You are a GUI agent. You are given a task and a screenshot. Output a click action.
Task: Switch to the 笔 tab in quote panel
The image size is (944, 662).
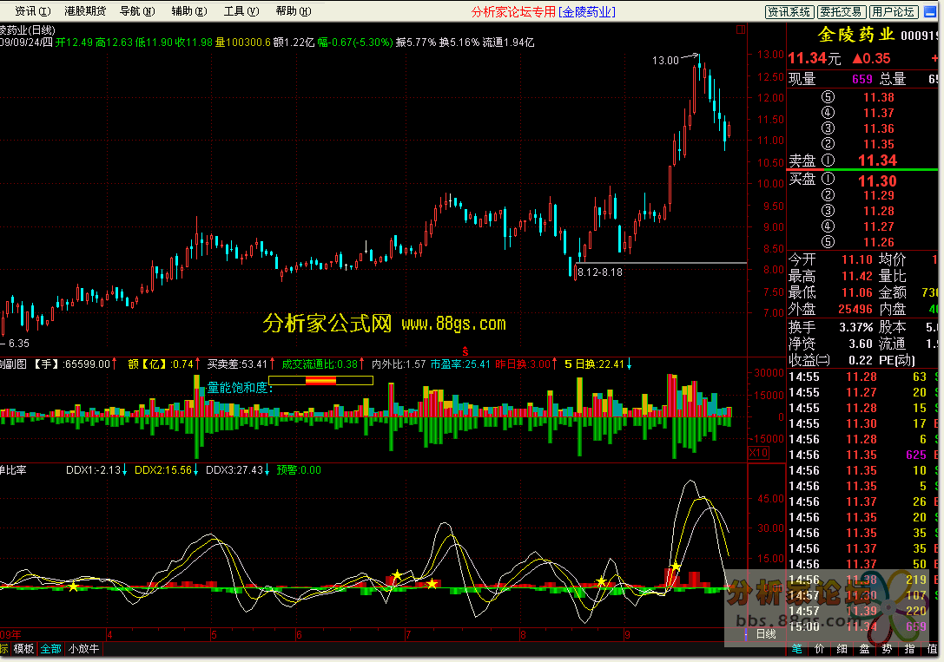click(796, 649)
